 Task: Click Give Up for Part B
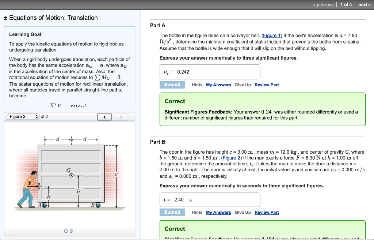coord(243,212)
